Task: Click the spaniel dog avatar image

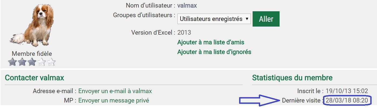Action: [32, 25]
